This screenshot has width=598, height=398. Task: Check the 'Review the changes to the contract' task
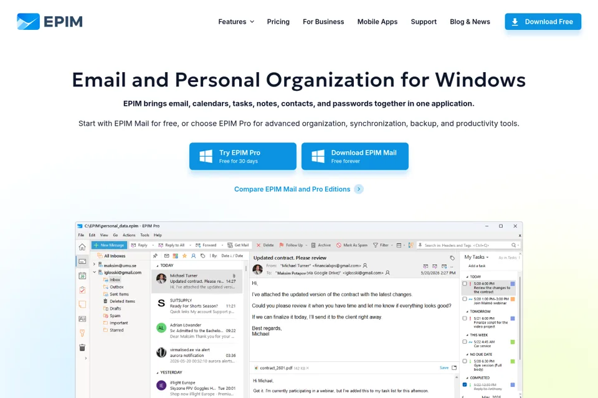point(465,284)
